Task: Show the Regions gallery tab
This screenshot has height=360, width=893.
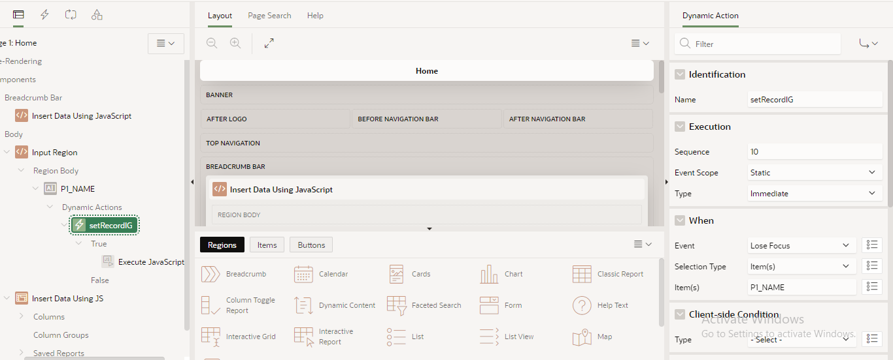Action: [x=222, y=245]
